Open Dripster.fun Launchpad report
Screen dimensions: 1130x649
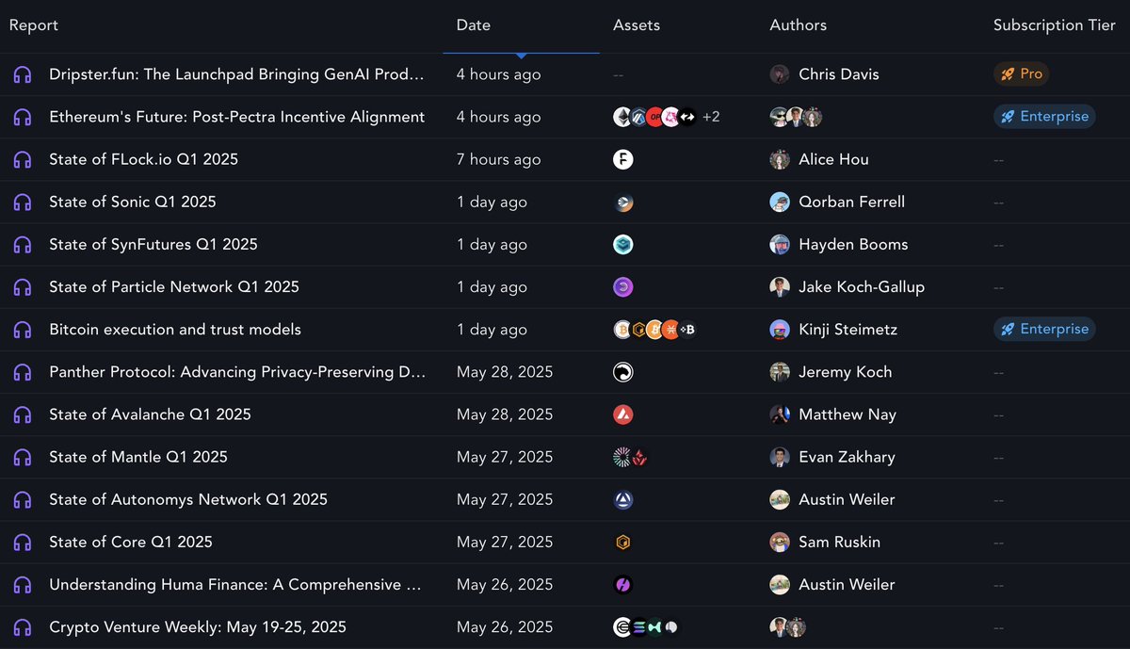pyautogui.click(x=236, y=74)
